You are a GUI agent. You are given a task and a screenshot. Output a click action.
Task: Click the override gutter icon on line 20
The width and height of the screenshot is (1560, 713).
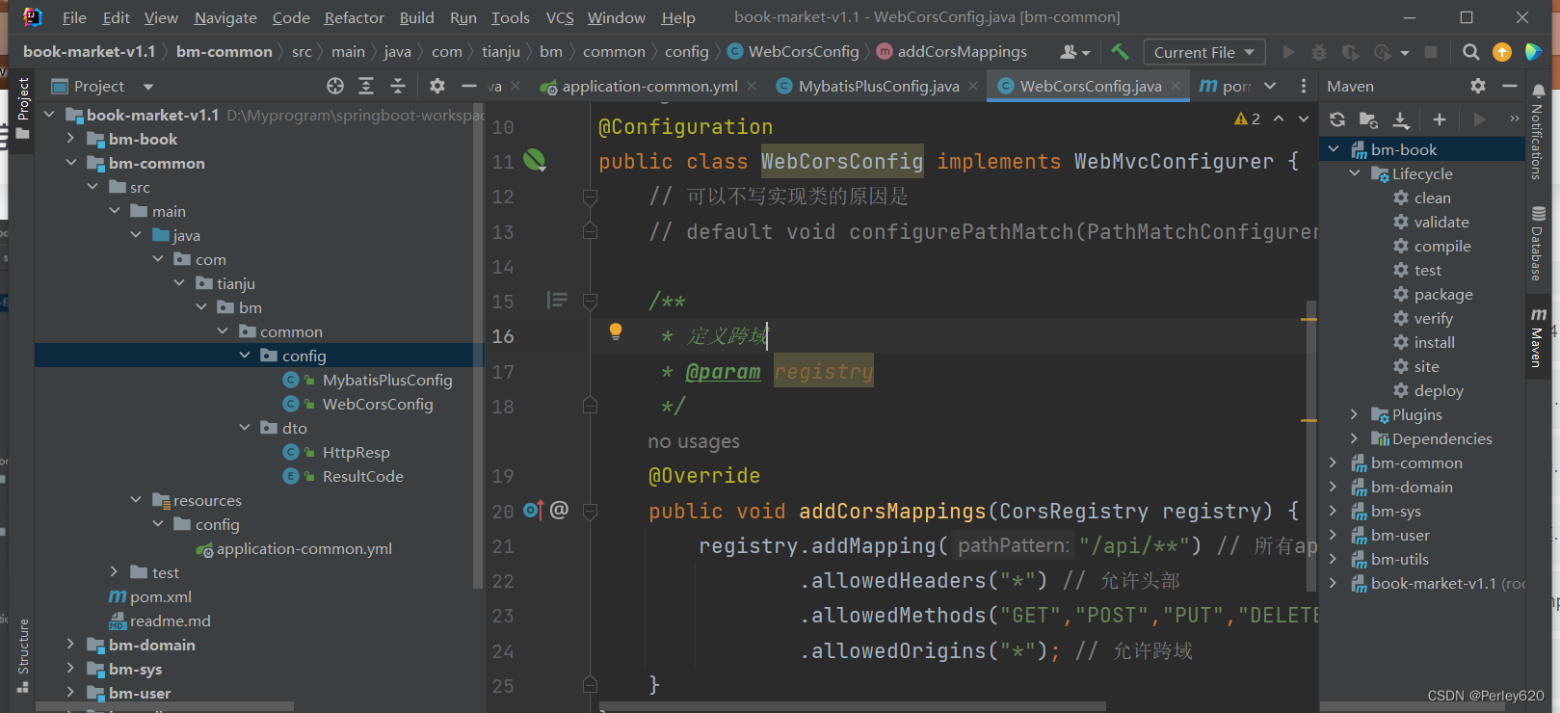point(534,510)
